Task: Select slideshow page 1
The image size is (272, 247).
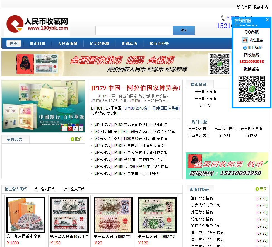Action: (64, 129)
